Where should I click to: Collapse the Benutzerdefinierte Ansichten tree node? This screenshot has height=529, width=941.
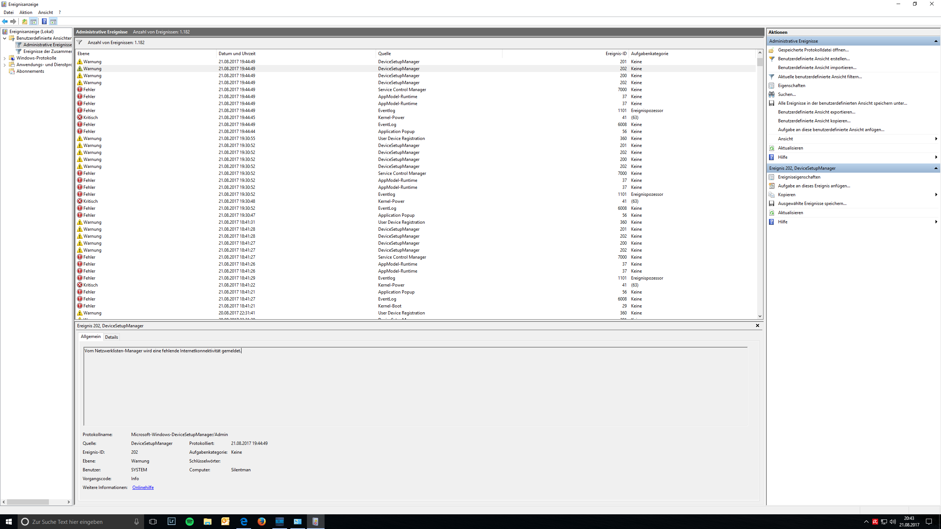coord(4,38)
